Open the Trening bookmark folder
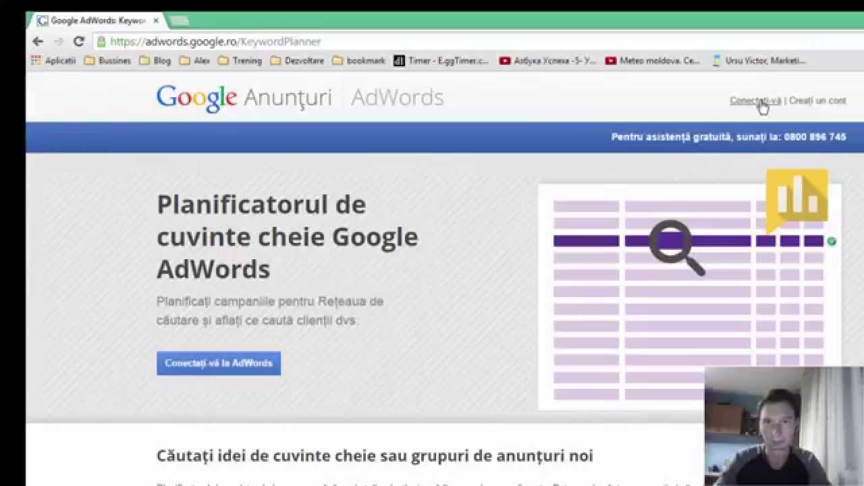 click(x=240, y=61)
